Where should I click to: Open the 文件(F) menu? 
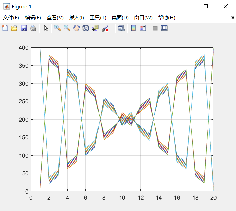[x=11, y=18]
